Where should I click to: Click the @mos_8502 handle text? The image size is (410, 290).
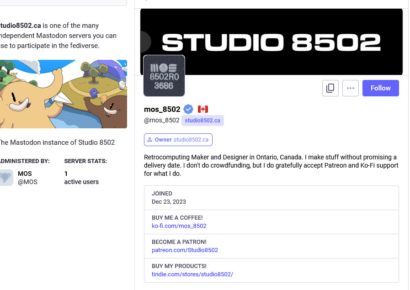pos(162,120)
